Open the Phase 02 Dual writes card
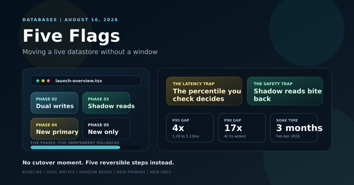 point(54,103)
